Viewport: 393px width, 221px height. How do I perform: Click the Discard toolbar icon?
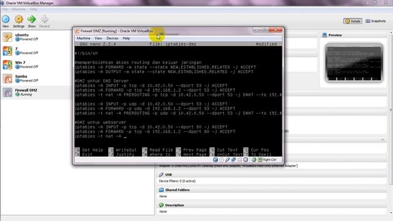pyautogui.click(x=44, y=19)
